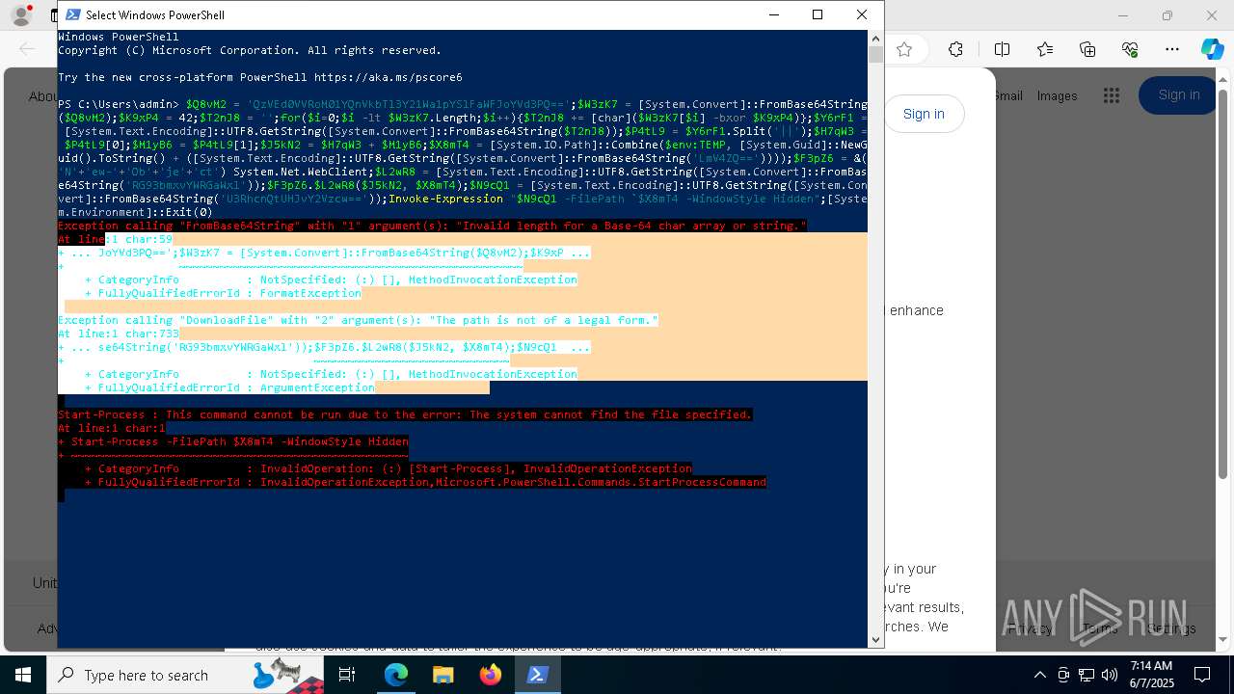Add page to favorites star in Edge
This screenshot has height=694, width=1234.
point(904,49)
